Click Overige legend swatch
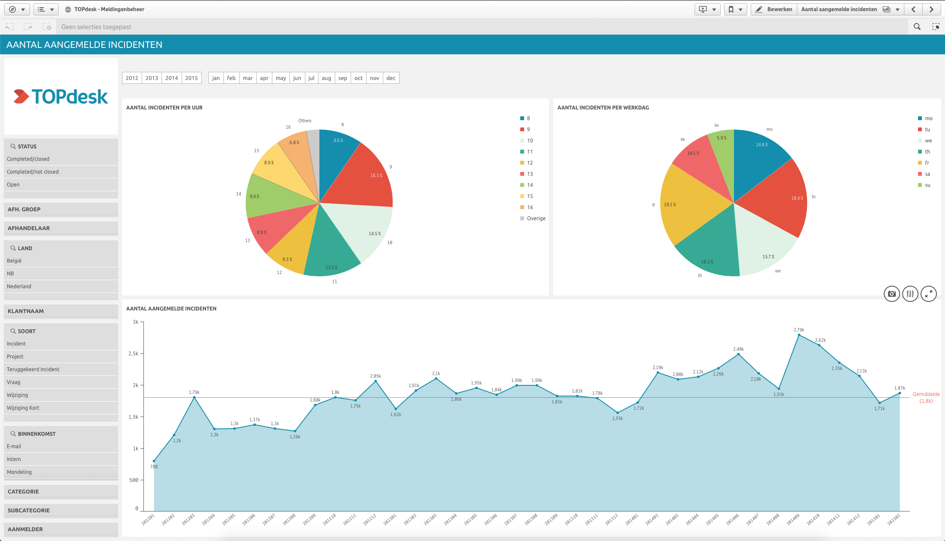Image resolution: width=945 pixels, height=541 pixels. [x=522, y=218]
